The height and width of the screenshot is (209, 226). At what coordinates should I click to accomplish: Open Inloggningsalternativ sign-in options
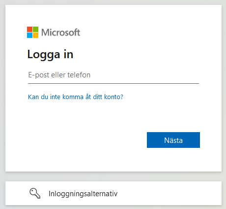point(113,193)
